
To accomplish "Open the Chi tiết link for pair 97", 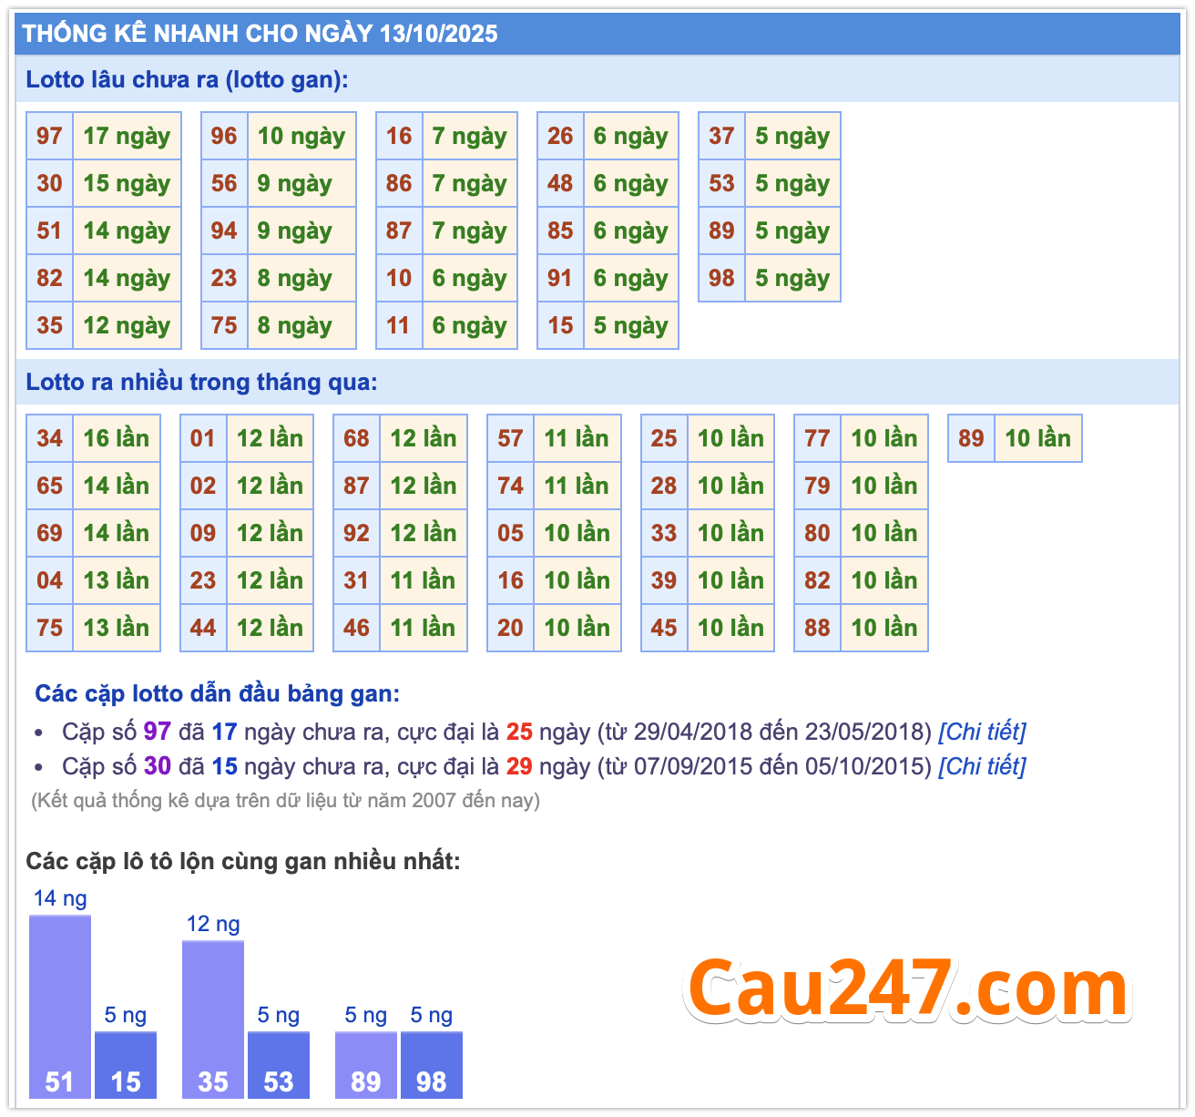I will (982, 732).
